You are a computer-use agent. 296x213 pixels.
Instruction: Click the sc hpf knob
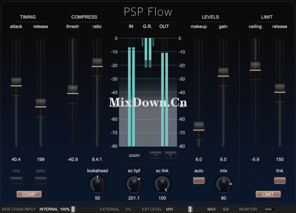click(x=134, y=184)
